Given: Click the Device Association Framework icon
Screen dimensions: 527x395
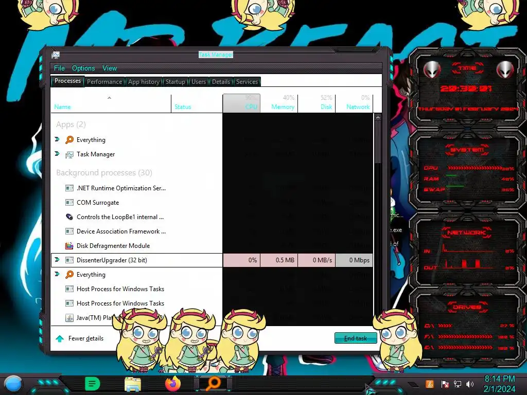Looking at the screenshot, I should pos(69,231).
